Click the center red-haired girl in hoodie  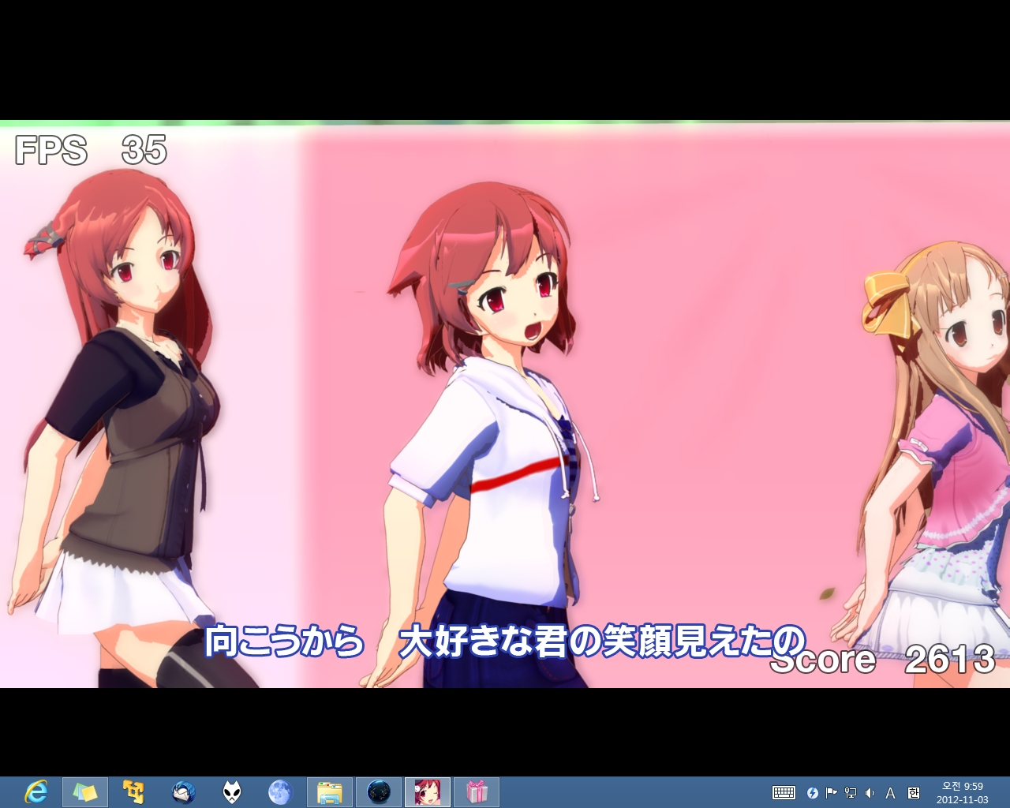tap(489, 434)
